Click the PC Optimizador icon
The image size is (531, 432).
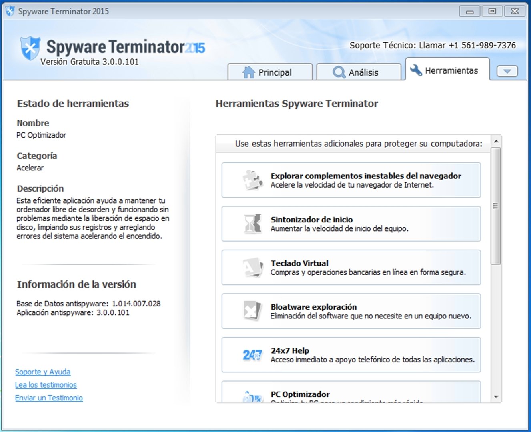253,397
